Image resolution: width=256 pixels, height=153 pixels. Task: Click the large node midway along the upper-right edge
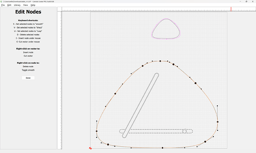click(195, 84)
